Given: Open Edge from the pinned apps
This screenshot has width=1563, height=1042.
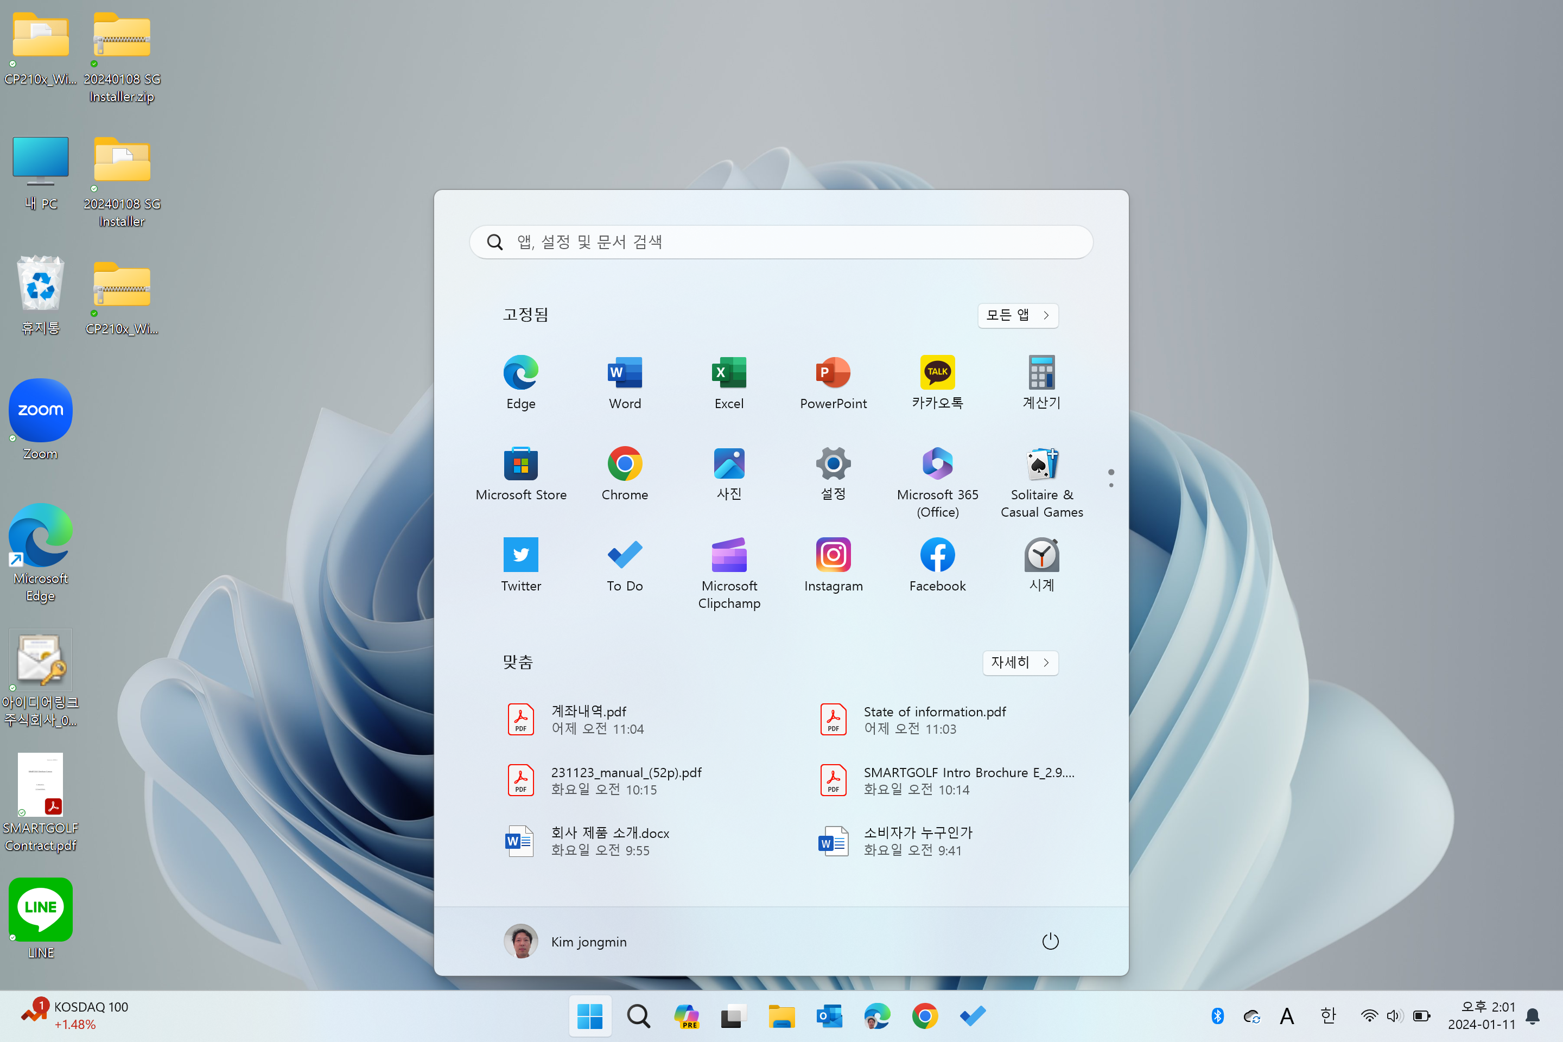Looking at the screenshot, I should (x=520, y=382).
